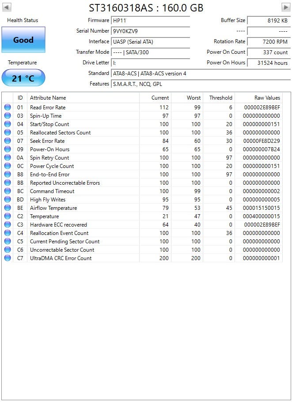Click status icon for Spin-Up Time

click(x=8, y=115)
